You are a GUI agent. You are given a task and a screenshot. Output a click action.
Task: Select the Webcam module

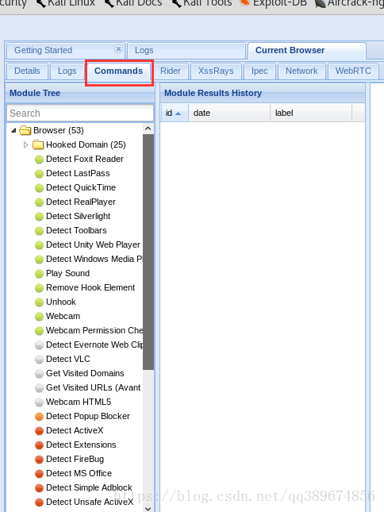pyautogui.click(x=63, y=317)
